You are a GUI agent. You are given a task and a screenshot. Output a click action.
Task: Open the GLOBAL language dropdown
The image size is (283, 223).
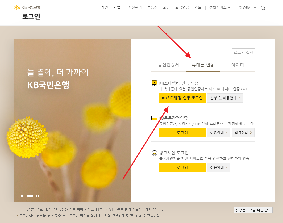point(247,8)
